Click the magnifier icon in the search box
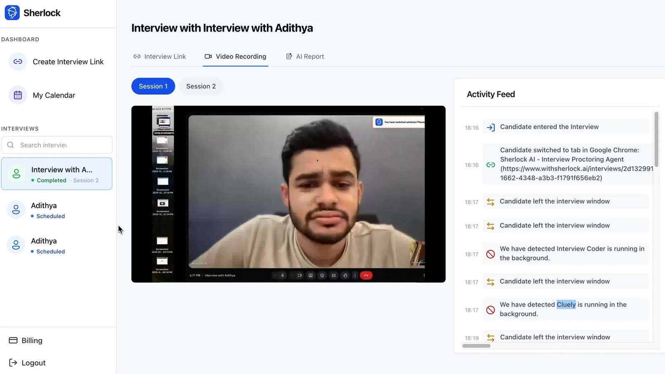This screenshot has height=374, width=665. tap(11, 145)
